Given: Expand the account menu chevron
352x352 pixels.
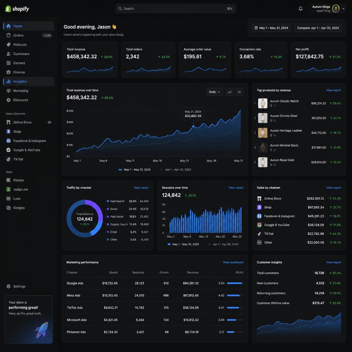Looking at the screenshot, I should pyautogui.click(x=343, y=9).
